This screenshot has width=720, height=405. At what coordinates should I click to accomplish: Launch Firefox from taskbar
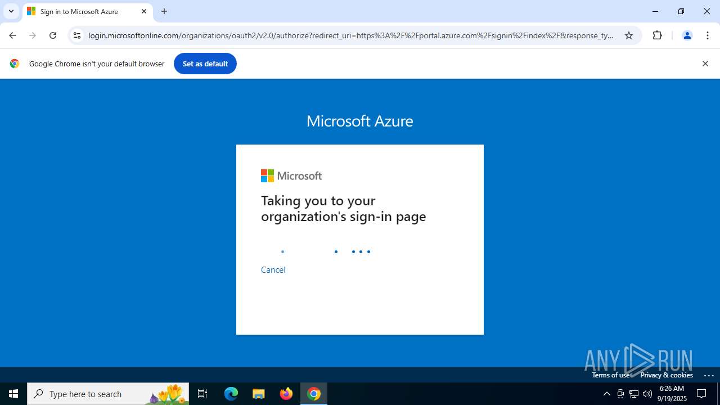pyautogui.click(x=286, y=394)
